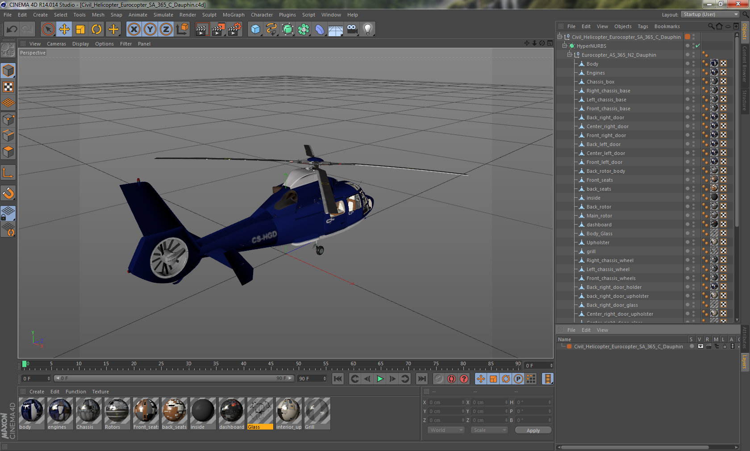Viewport: 750px width, 451px height.
Task: Open the Layers side tab
Action: (745, 361)
